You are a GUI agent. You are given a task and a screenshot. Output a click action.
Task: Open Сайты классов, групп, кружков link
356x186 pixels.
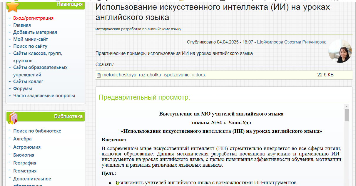click(x=37, y=53)
